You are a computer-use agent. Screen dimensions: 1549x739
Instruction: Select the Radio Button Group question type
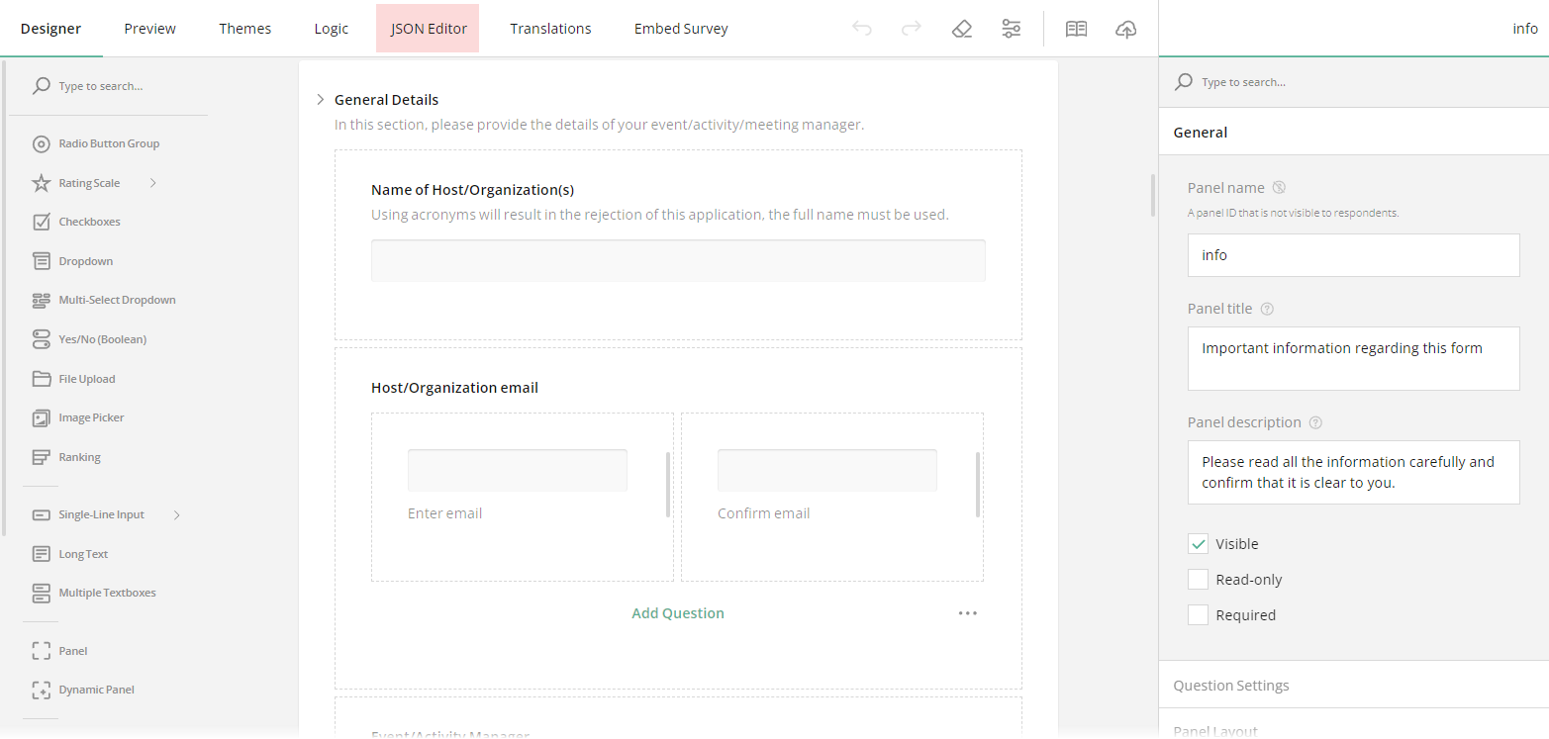click(x=109, y=142)
